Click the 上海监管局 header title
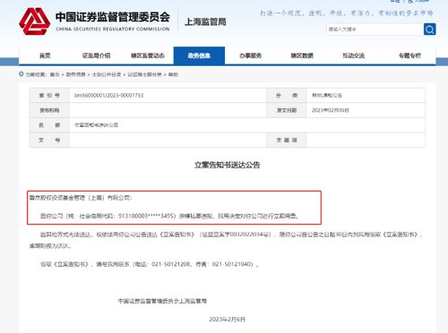Viewport: 448px width, 333px height. (x=205, y=21)
